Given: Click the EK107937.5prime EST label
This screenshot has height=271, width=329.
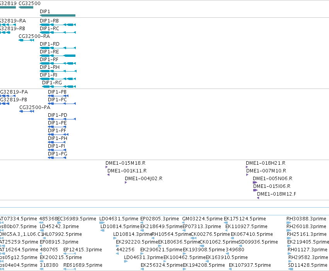Looking at the screenshot, I should pyautogui.click(x=250, y=266).
